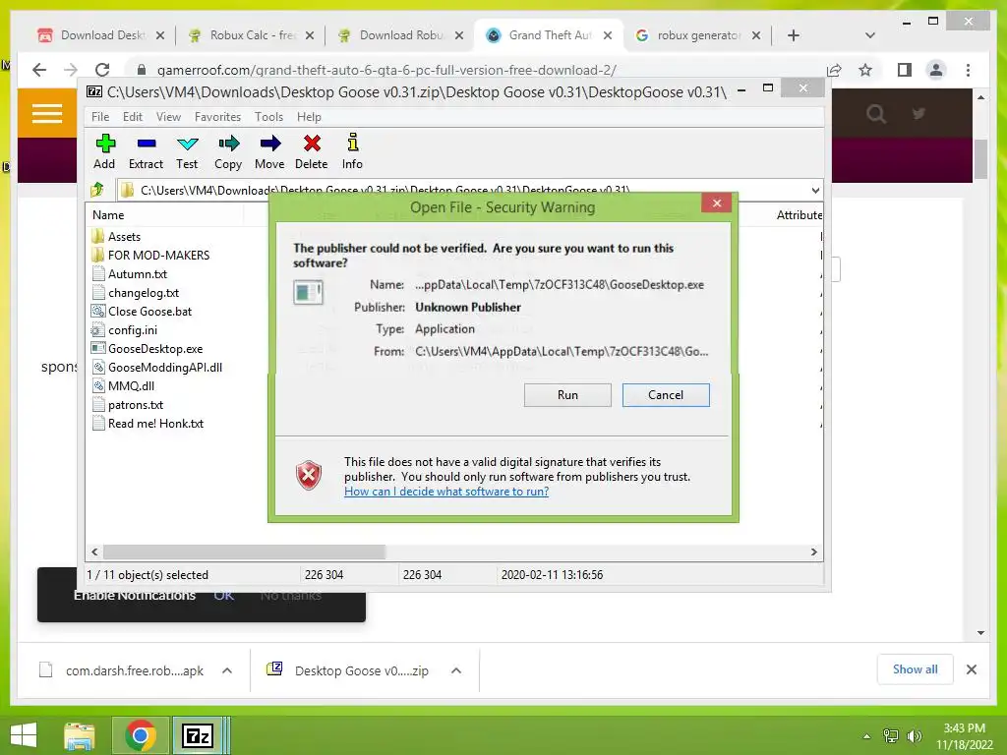1007x755 pixels.
Task: Open the Windows Start button
Action: click(x=24, y=735)
